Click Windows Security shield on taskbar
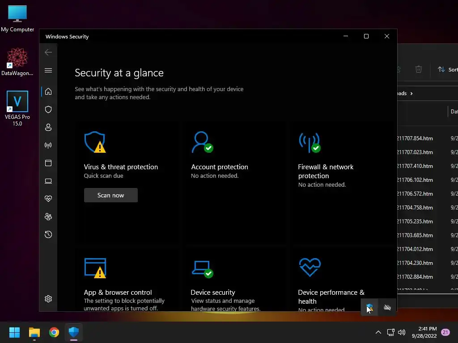The height and width of the screenshot is (343, 458). pyautogui.click(x=74, y=332)
